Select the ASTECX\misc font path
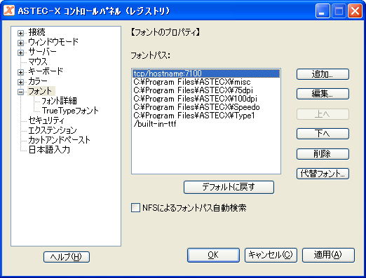 pyautogui.click(x=206, y=82)
